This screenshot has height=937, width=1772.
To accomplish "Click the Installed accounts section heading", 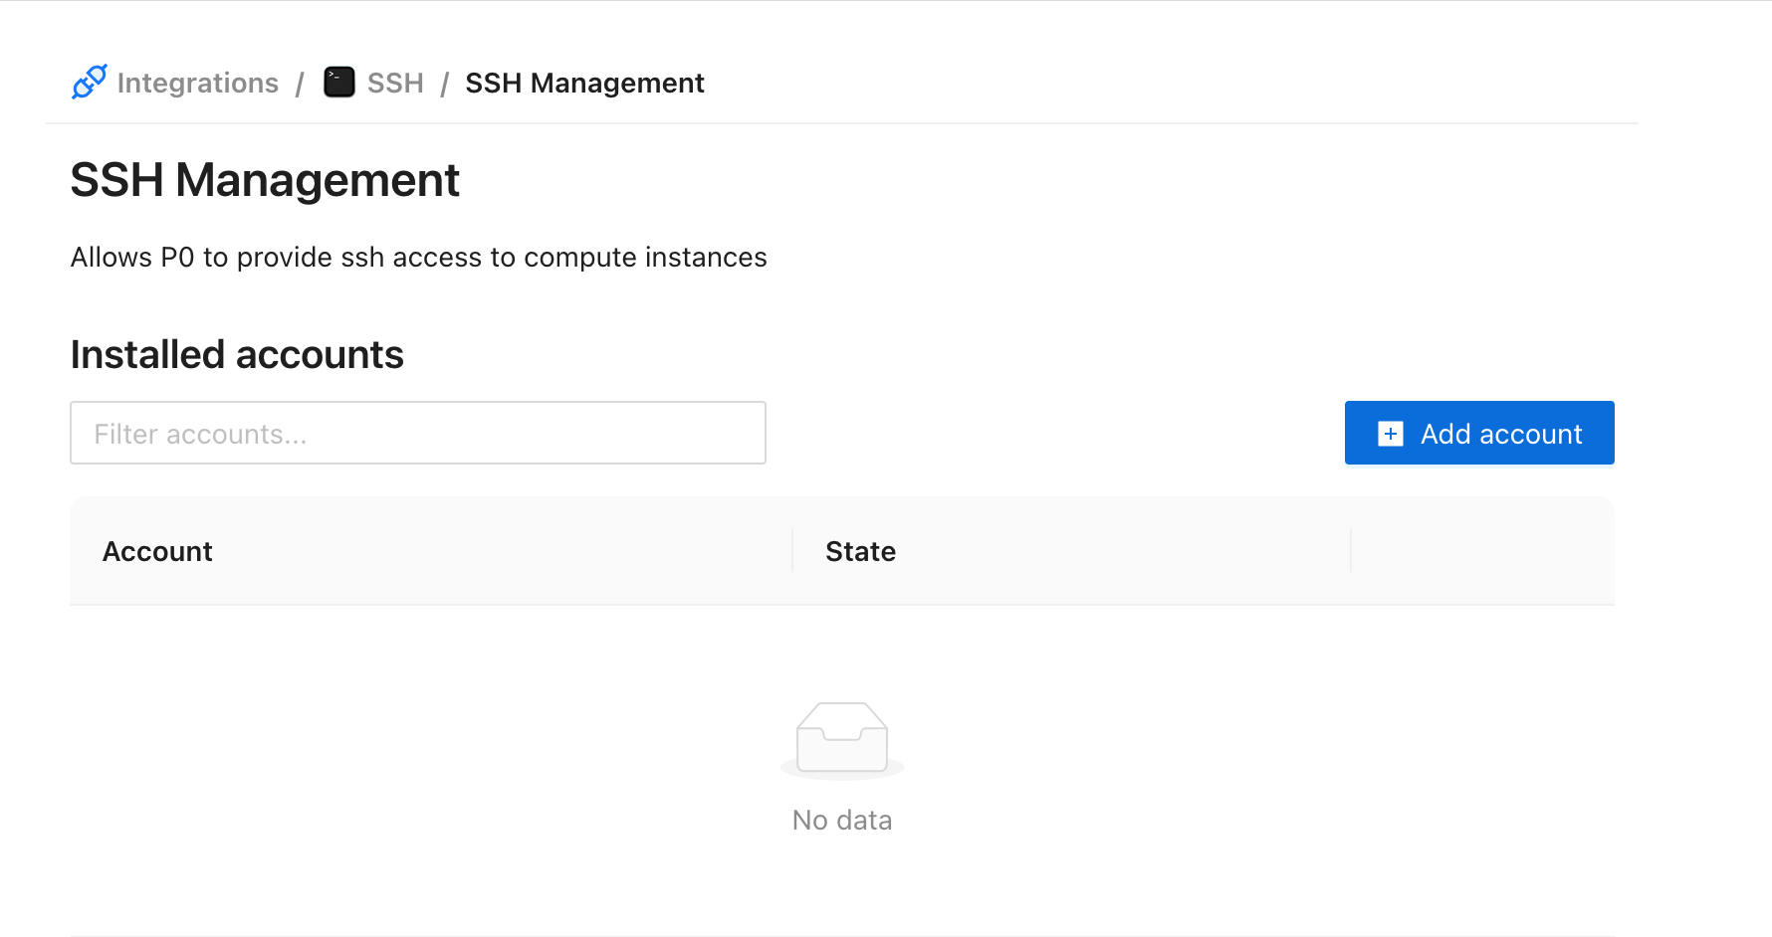I will coord(237,355).
